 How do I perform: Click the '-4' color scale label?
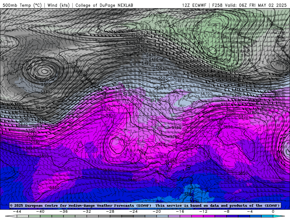coord(250,211)
